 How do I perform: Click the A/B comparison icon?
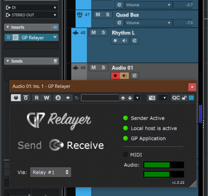58,98
